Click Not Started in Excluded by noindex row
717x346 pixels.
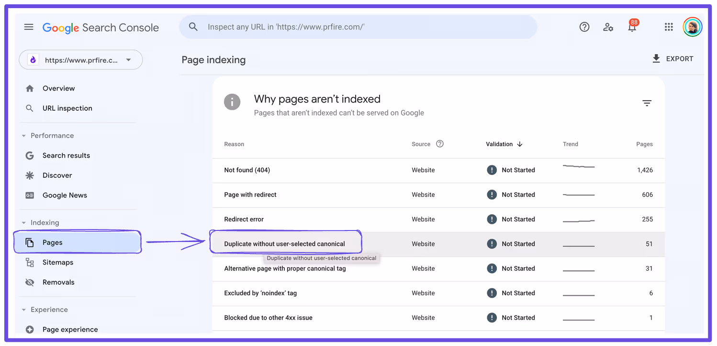point(518,293)
